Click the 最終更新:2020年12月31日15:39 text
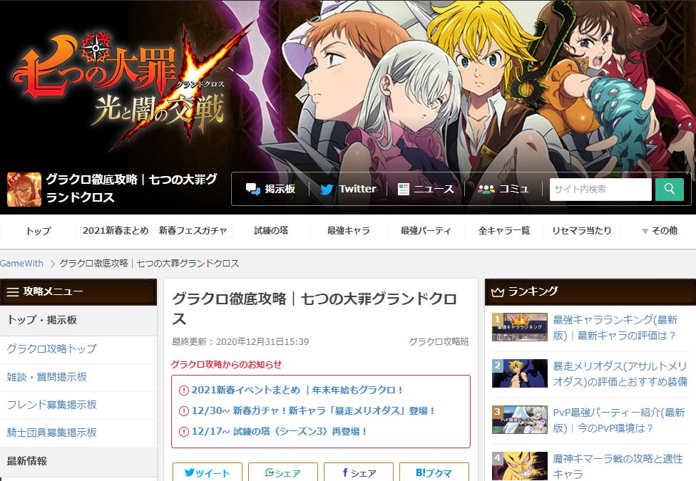This screenshot has height=481, width=696. tap(240, 341)
